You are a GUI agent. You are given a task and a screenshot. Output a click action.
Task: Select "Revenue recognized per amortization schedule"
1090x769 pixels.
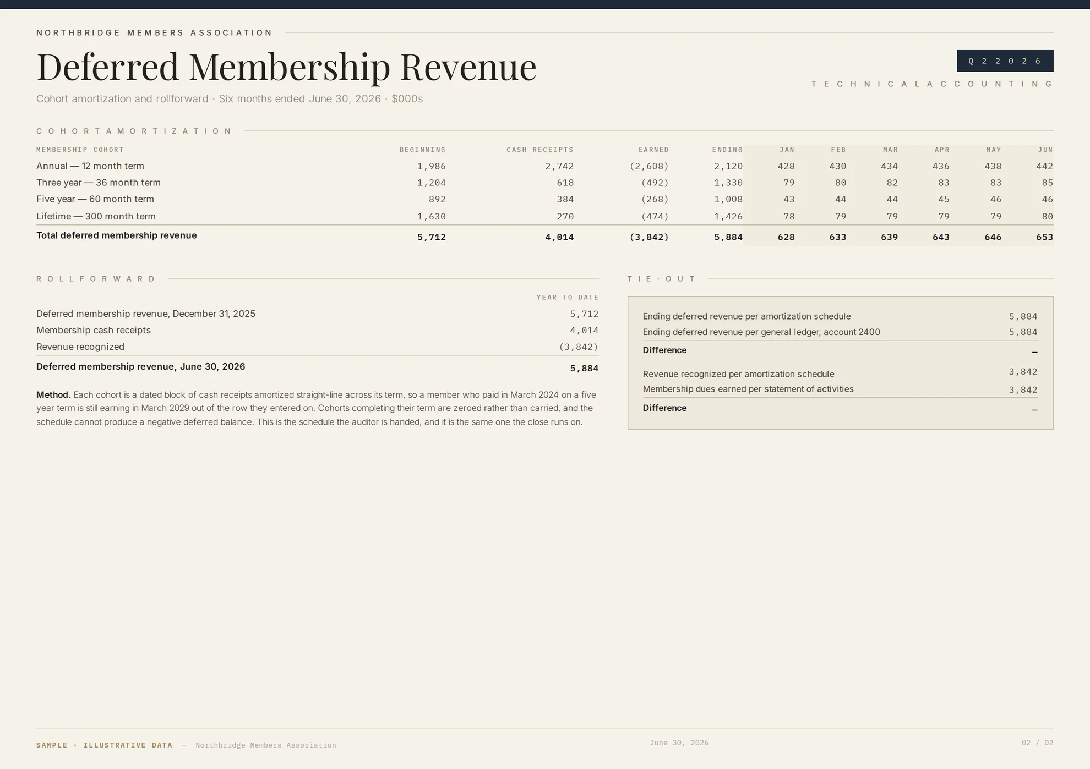[738, 374]
